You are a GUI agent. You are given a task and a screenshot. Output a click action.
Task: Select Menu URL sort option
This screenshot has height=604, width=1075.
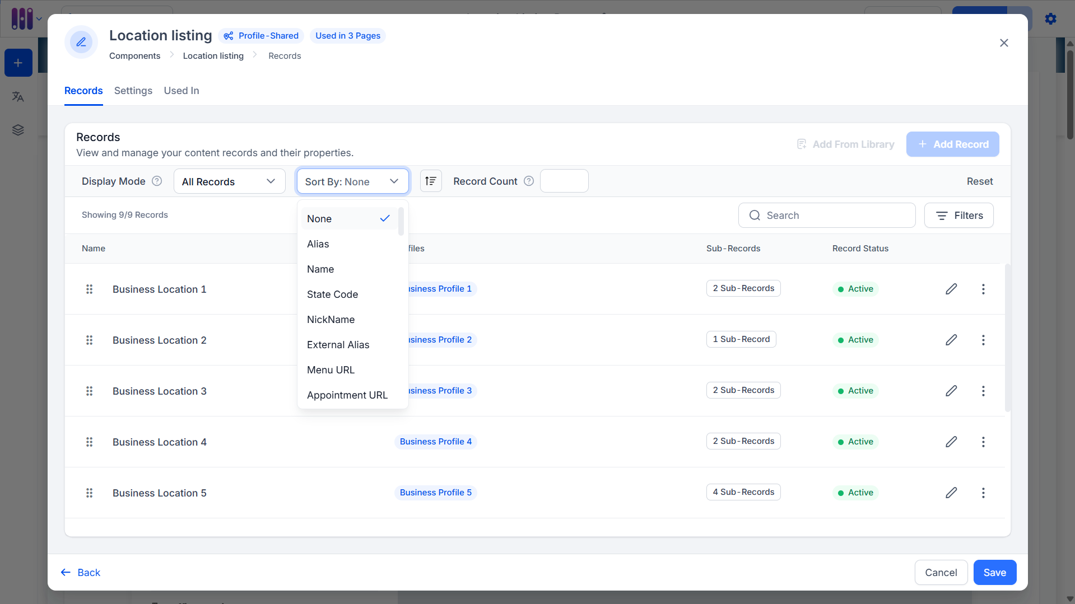(349, 370)
